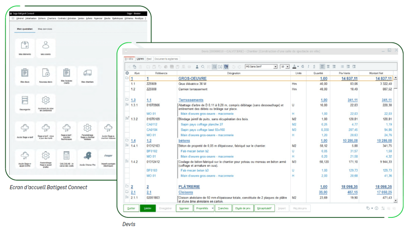Viewport: 409px width, 229px height.
Task: Click the green Valider button
Action: (148, 208)
